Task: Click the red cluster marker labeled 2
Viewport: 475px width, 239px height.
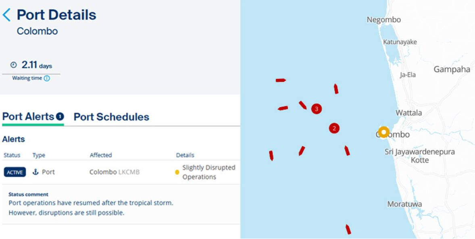Action: pyautogui.click(x=334, y=129)
